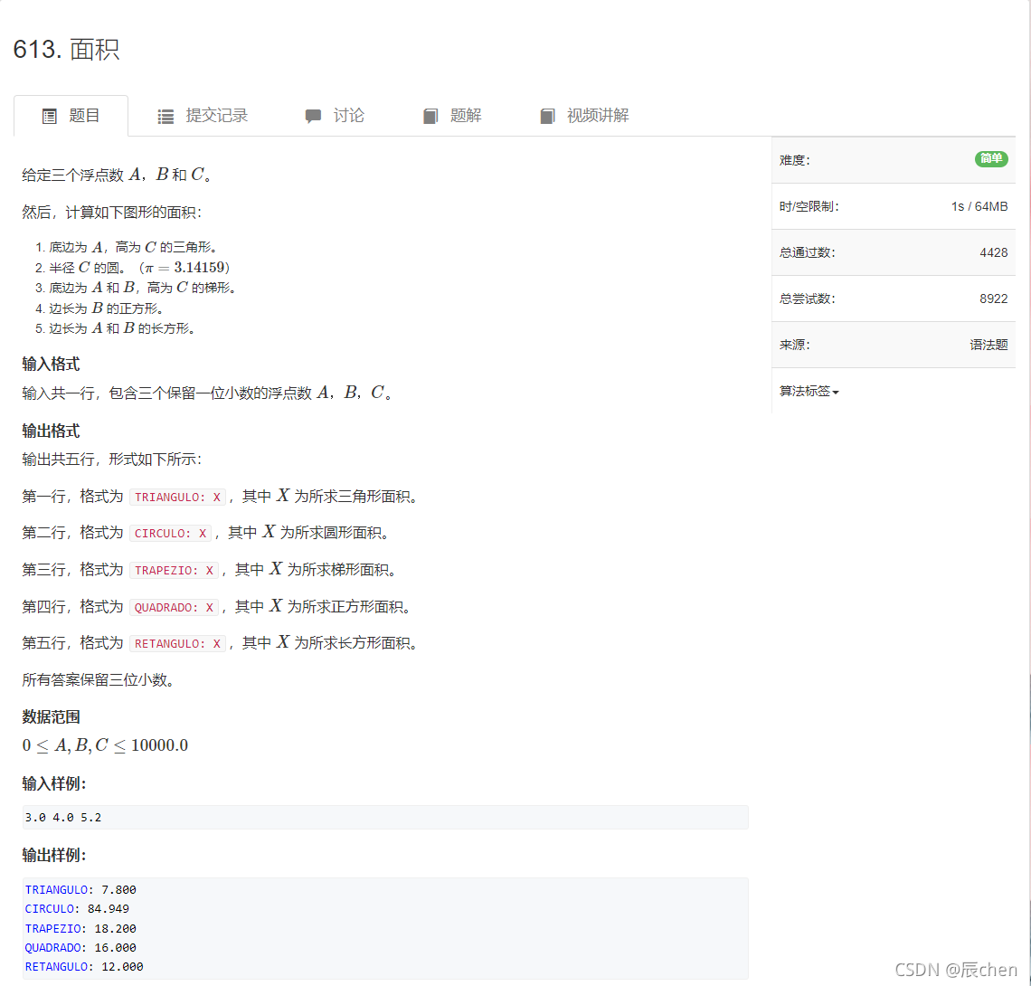Click output line TRIANGULO: 7.800

[80, 890]
